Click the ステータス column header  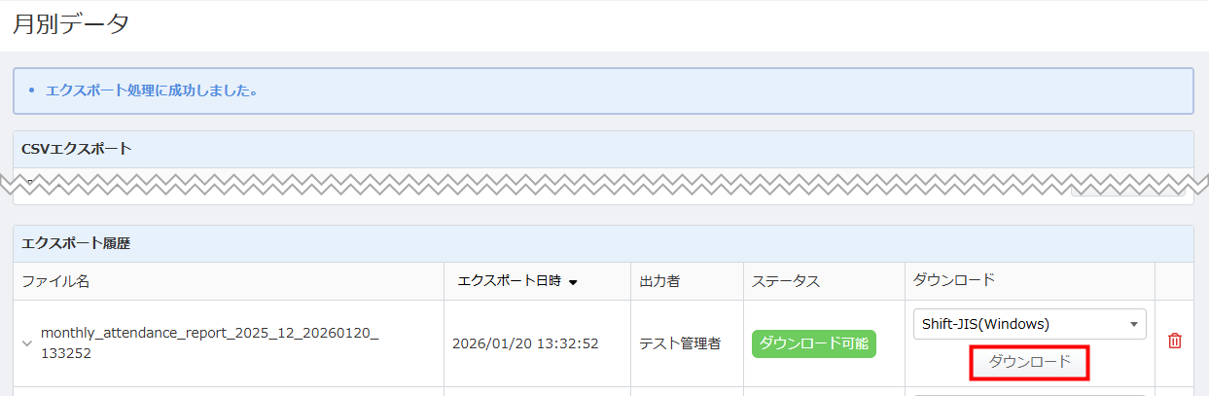tap(785, 281)
